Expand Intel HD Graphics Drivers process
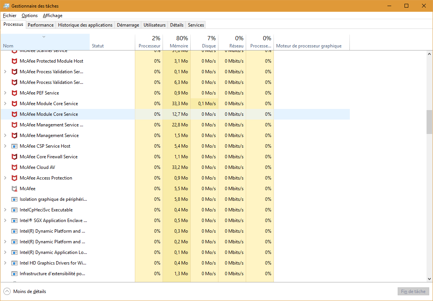Image resolution: width=433 pixels, height=301 pixels. [x=5, y=263]
